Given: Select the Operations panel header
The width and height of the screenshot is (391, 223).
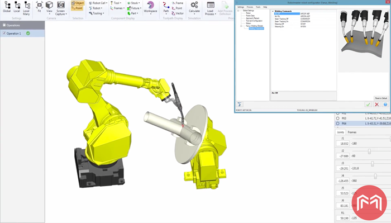Looking at the screenshot, I should (x=22, y=25).
